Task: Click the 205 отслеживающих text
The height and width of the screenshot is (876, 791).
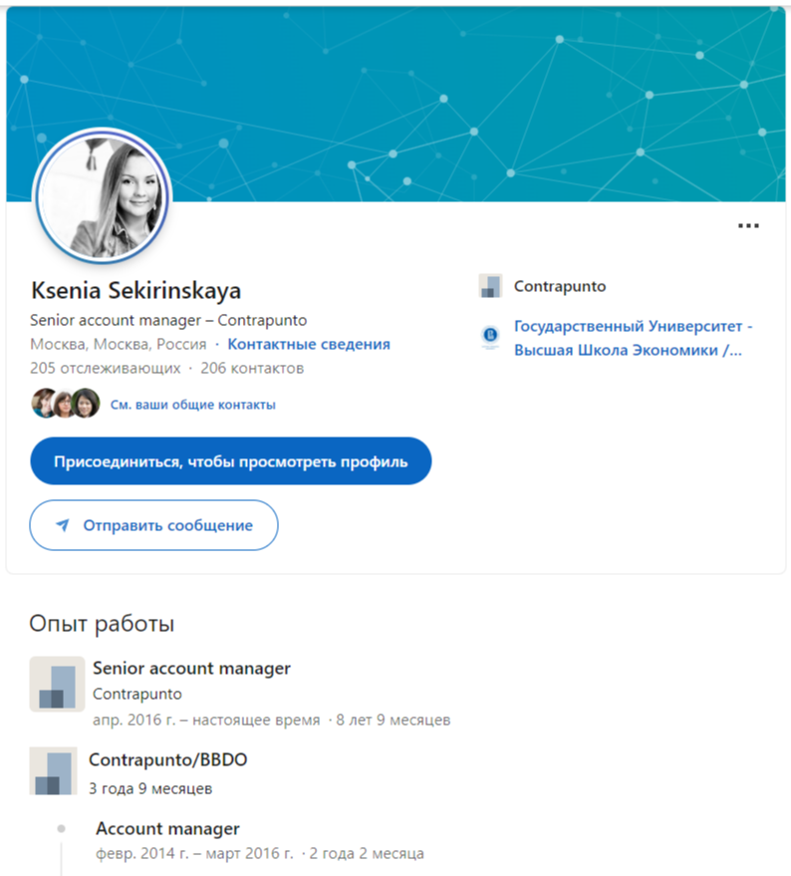Action: 105,368
